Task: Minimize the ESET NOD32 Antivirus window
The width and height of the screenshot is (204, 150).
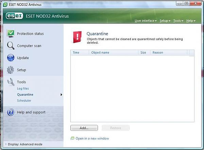Action: coord(180,4)
